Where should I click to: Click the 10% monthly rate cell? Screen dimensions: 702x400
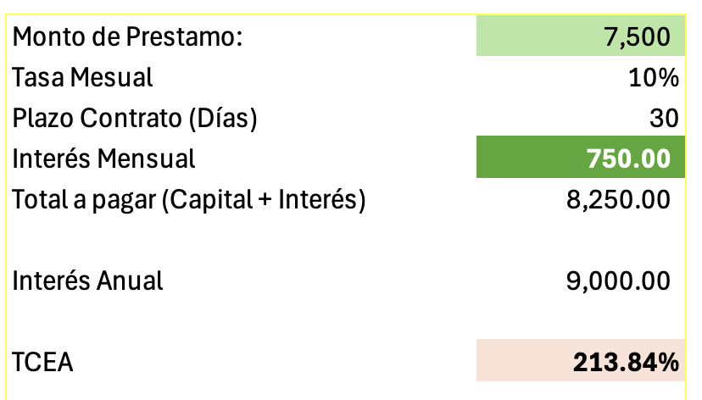(x=580, y=78)
